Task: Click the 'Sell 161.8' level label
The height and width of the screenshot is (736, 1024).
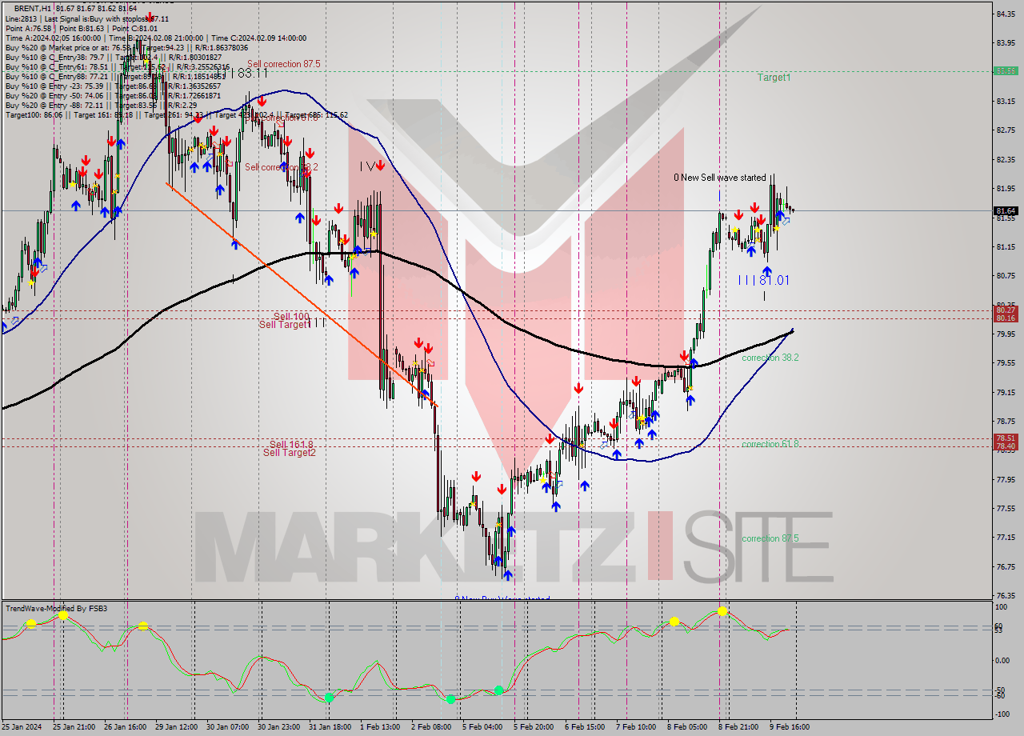Action: tap(291, 444)
